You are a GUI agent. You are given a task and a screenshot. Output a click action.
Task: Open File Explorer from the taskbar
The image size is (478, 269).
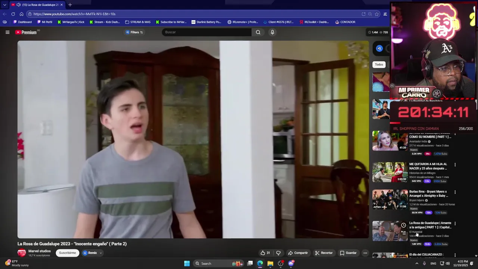(270, 263)
